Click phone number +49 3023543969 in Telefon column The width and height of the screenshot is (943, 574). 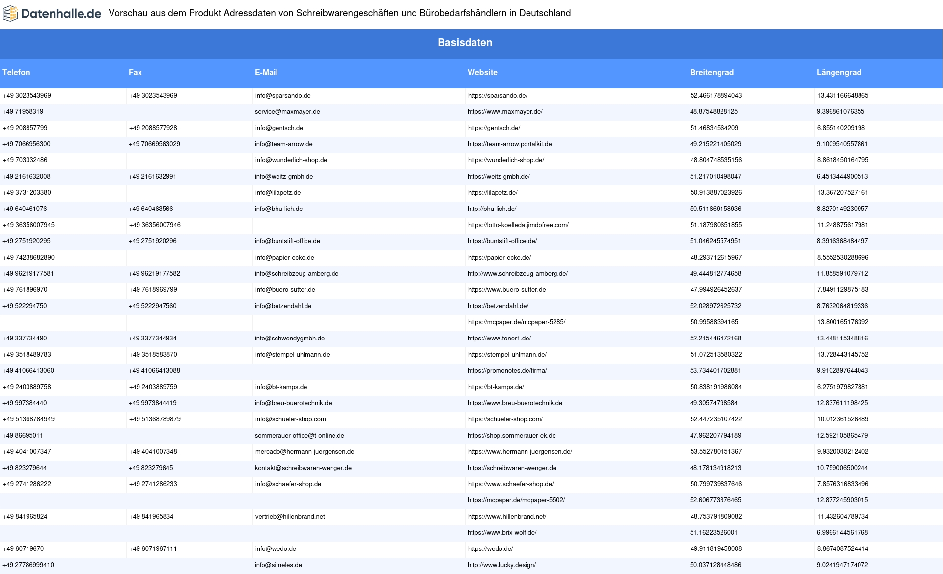pos(27,96)
